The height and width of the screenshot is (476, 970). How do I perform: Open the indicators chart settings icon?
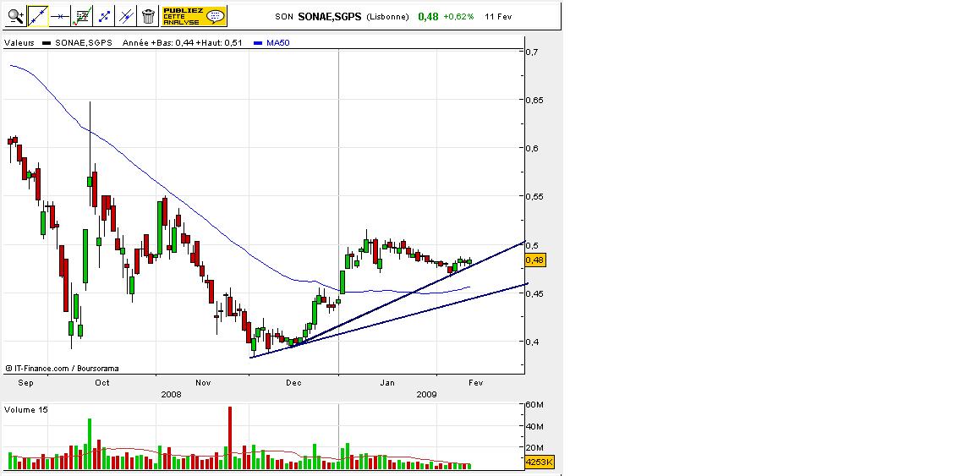click(82, 16)
